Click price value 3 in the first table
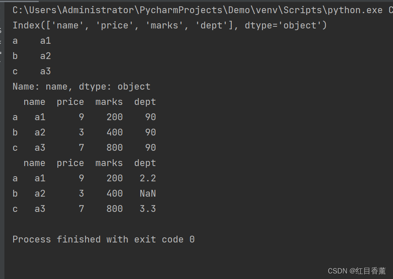393x279 pixels. point(81,132)
